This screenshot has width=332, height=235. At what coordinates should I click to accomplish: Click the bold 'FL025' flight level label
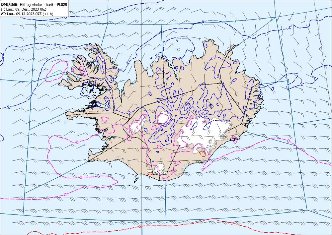(x=62, y=4)
